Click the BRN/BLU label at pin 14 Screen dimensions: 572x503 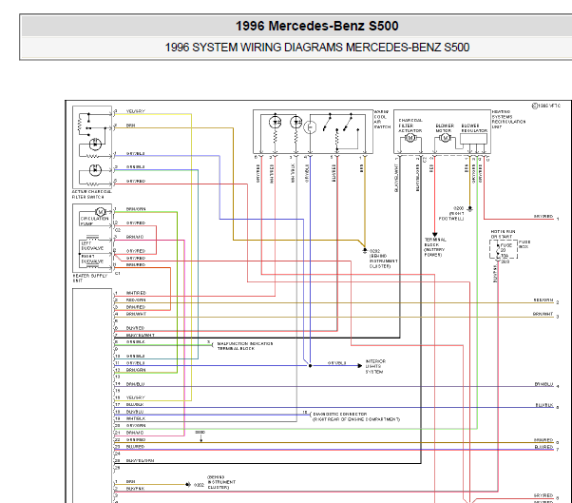point(135,384)
